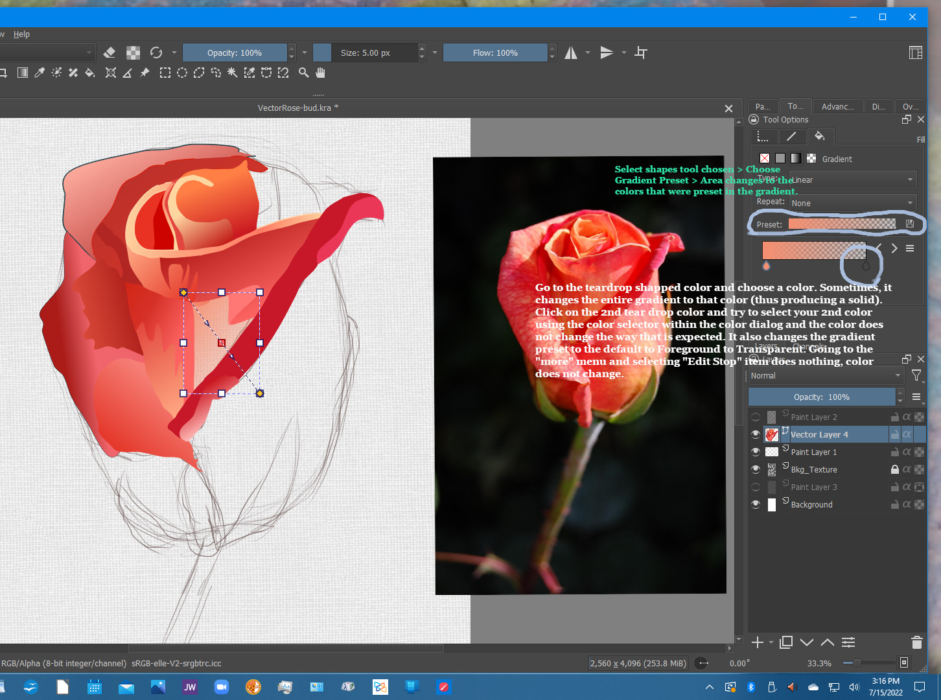Set fill to No Fill button

tap(765, 158)
